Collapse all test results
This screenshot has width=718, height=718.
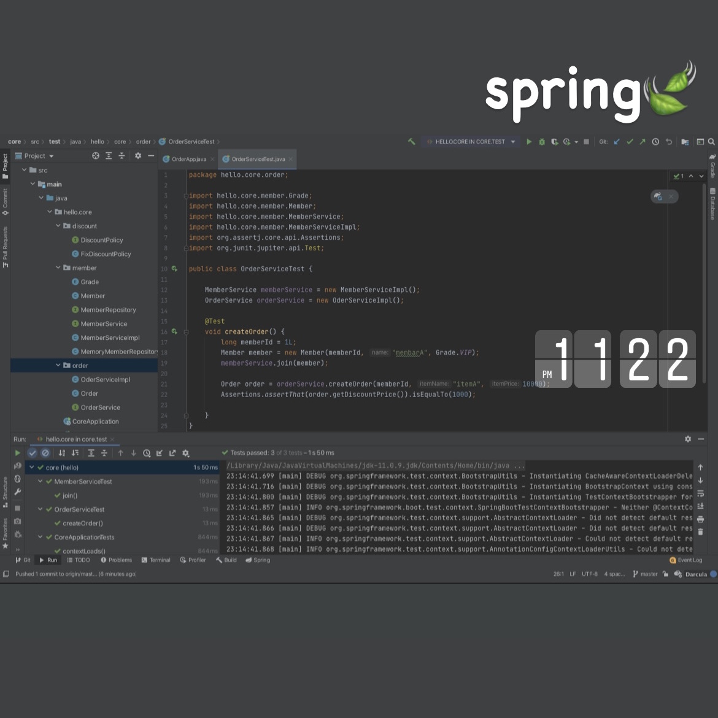(104, 453)
